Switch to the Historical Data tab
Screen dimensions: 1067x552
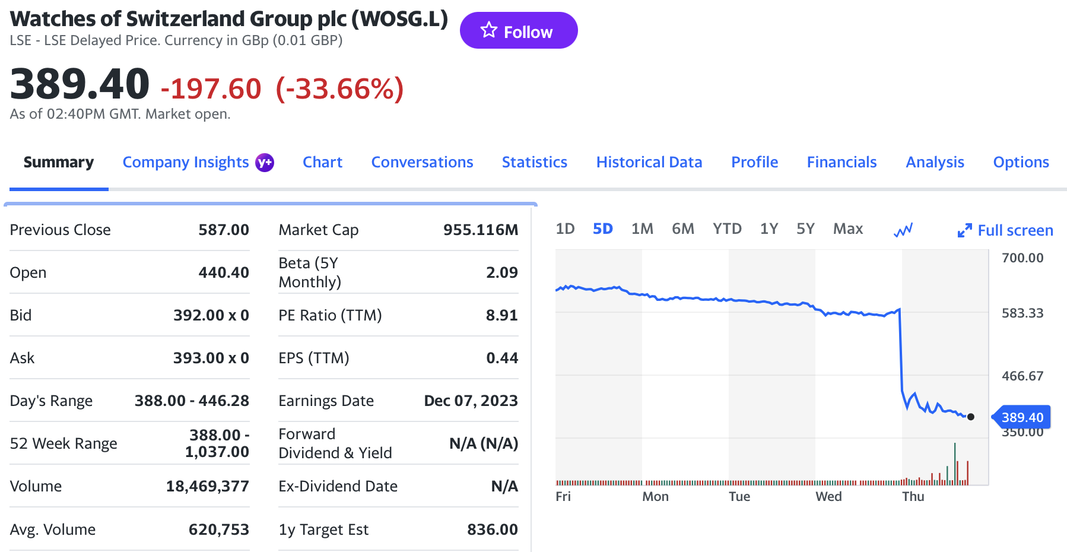[649, 163]
